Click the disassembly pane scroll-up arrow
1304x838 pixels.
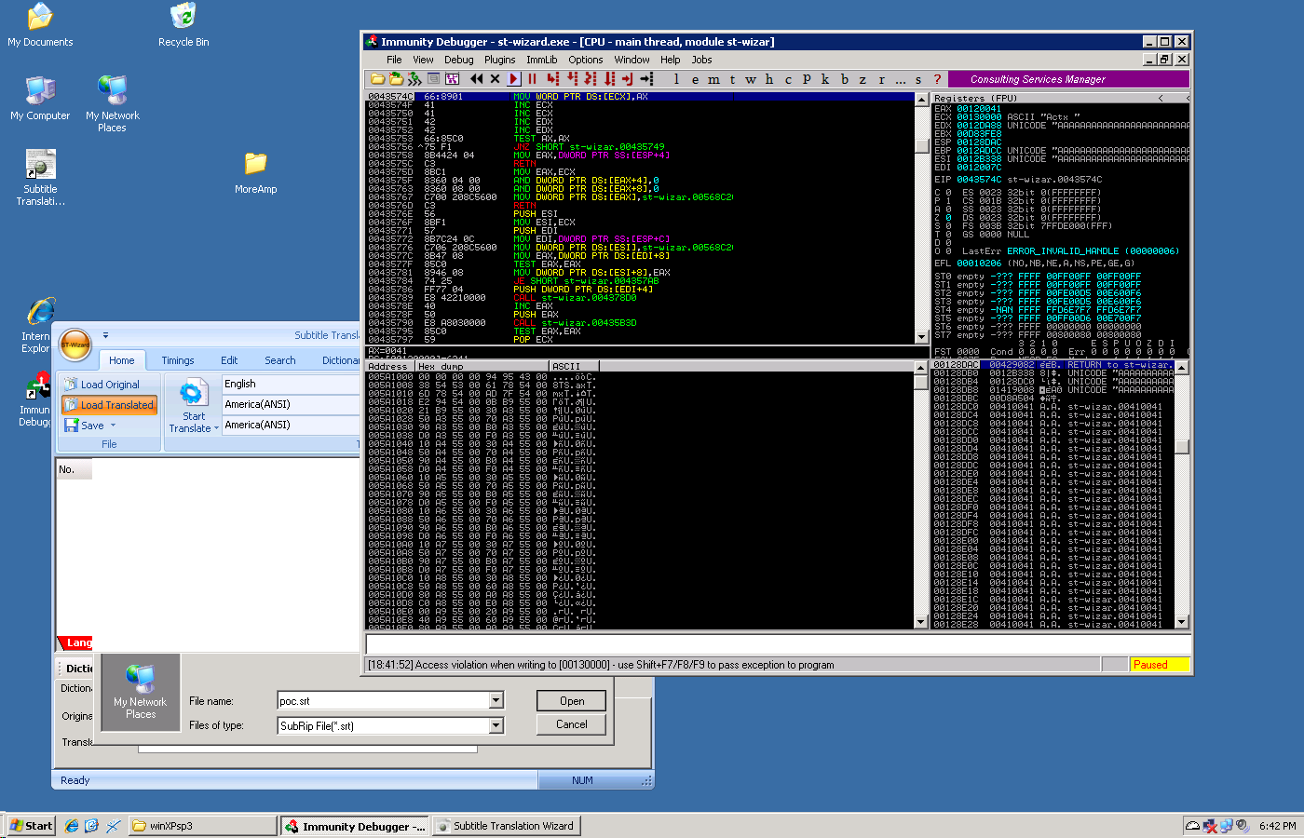click(922, 100)
